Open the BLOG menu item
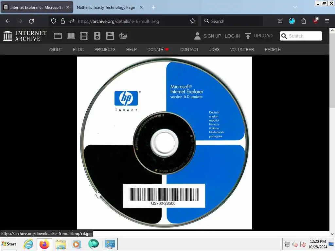This screenshot has height=251, width=335. pos(78,50)
